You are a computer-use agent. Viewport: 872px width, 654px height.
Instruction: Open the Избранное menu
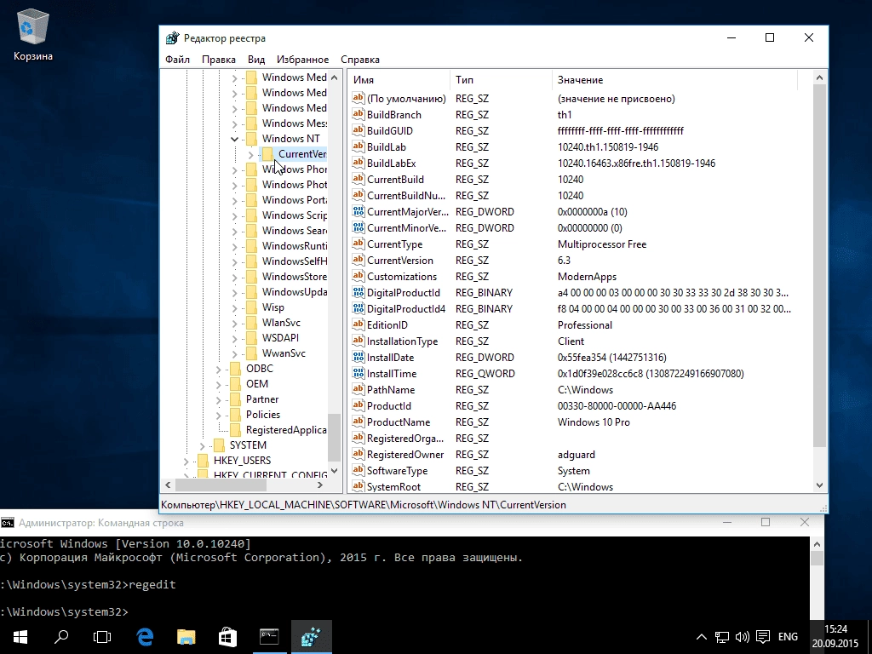tap(302, 60)
